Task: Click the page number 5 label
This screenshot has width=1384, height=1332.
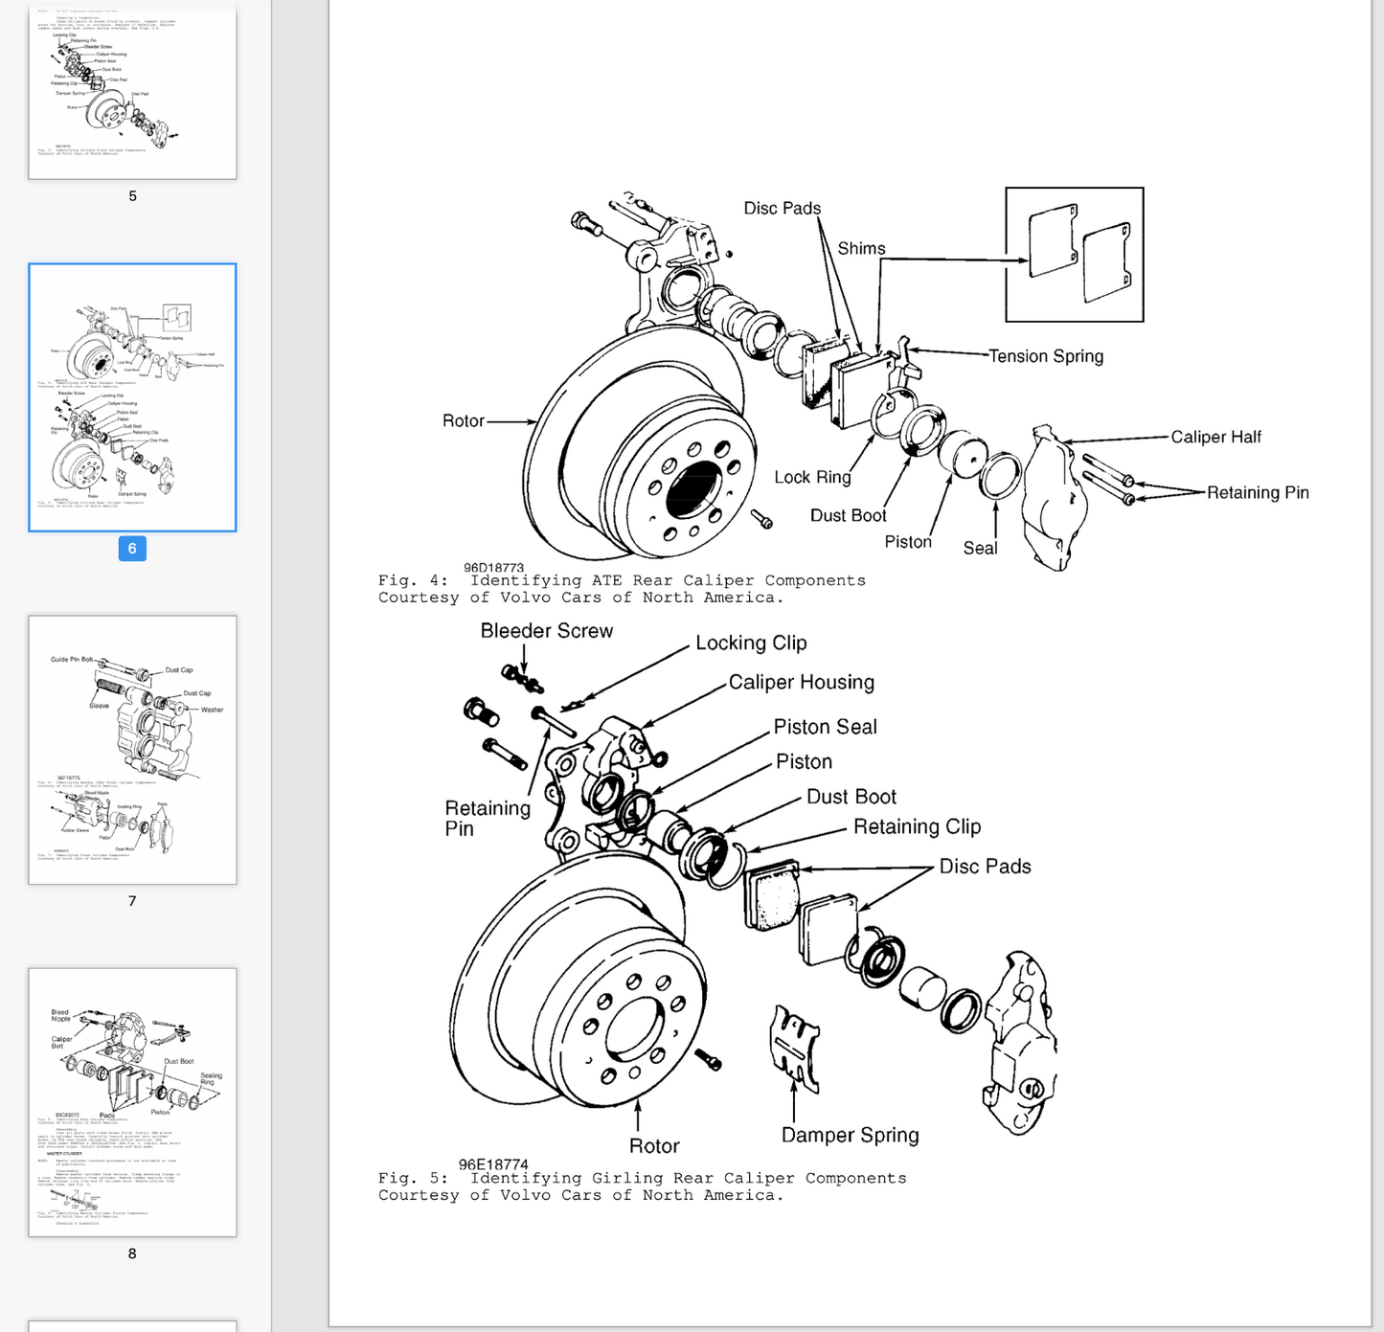Action: pyautogui.click(x=132, y=196)
